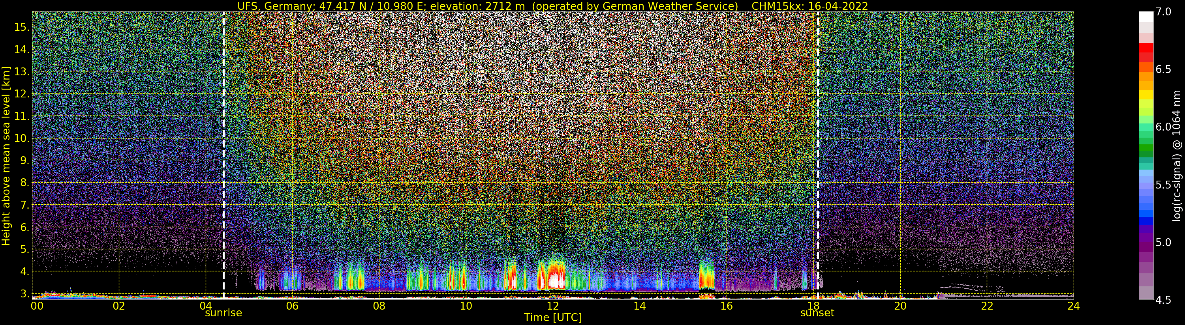This screenshot has height=325, width=1185.
Task: Click the height tick label "15."
Action: (x=22, y=27)
